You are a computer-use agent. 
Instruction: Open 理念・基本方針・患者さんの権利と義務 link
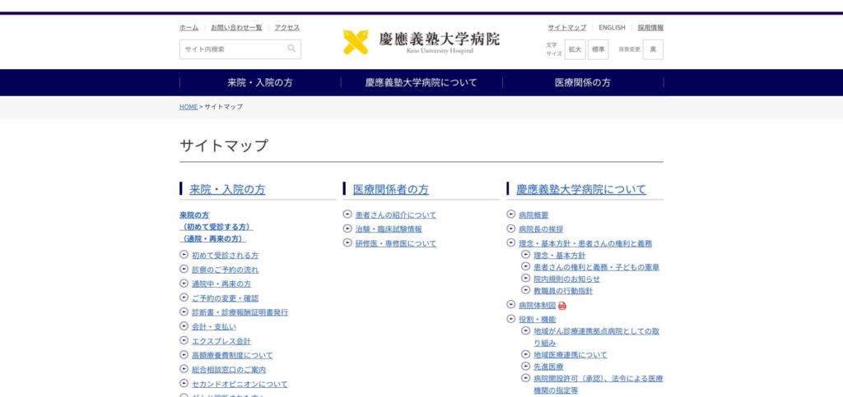[x=585, y=243]
